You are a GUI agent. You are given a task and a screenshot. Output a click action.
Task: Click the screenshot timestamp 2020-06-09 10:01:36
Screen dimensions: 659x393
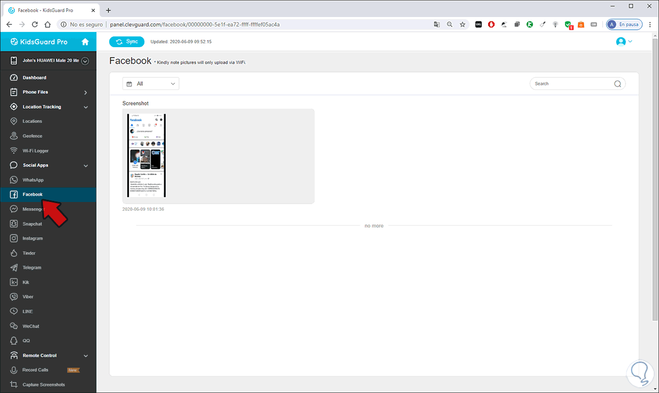[143, 209]
